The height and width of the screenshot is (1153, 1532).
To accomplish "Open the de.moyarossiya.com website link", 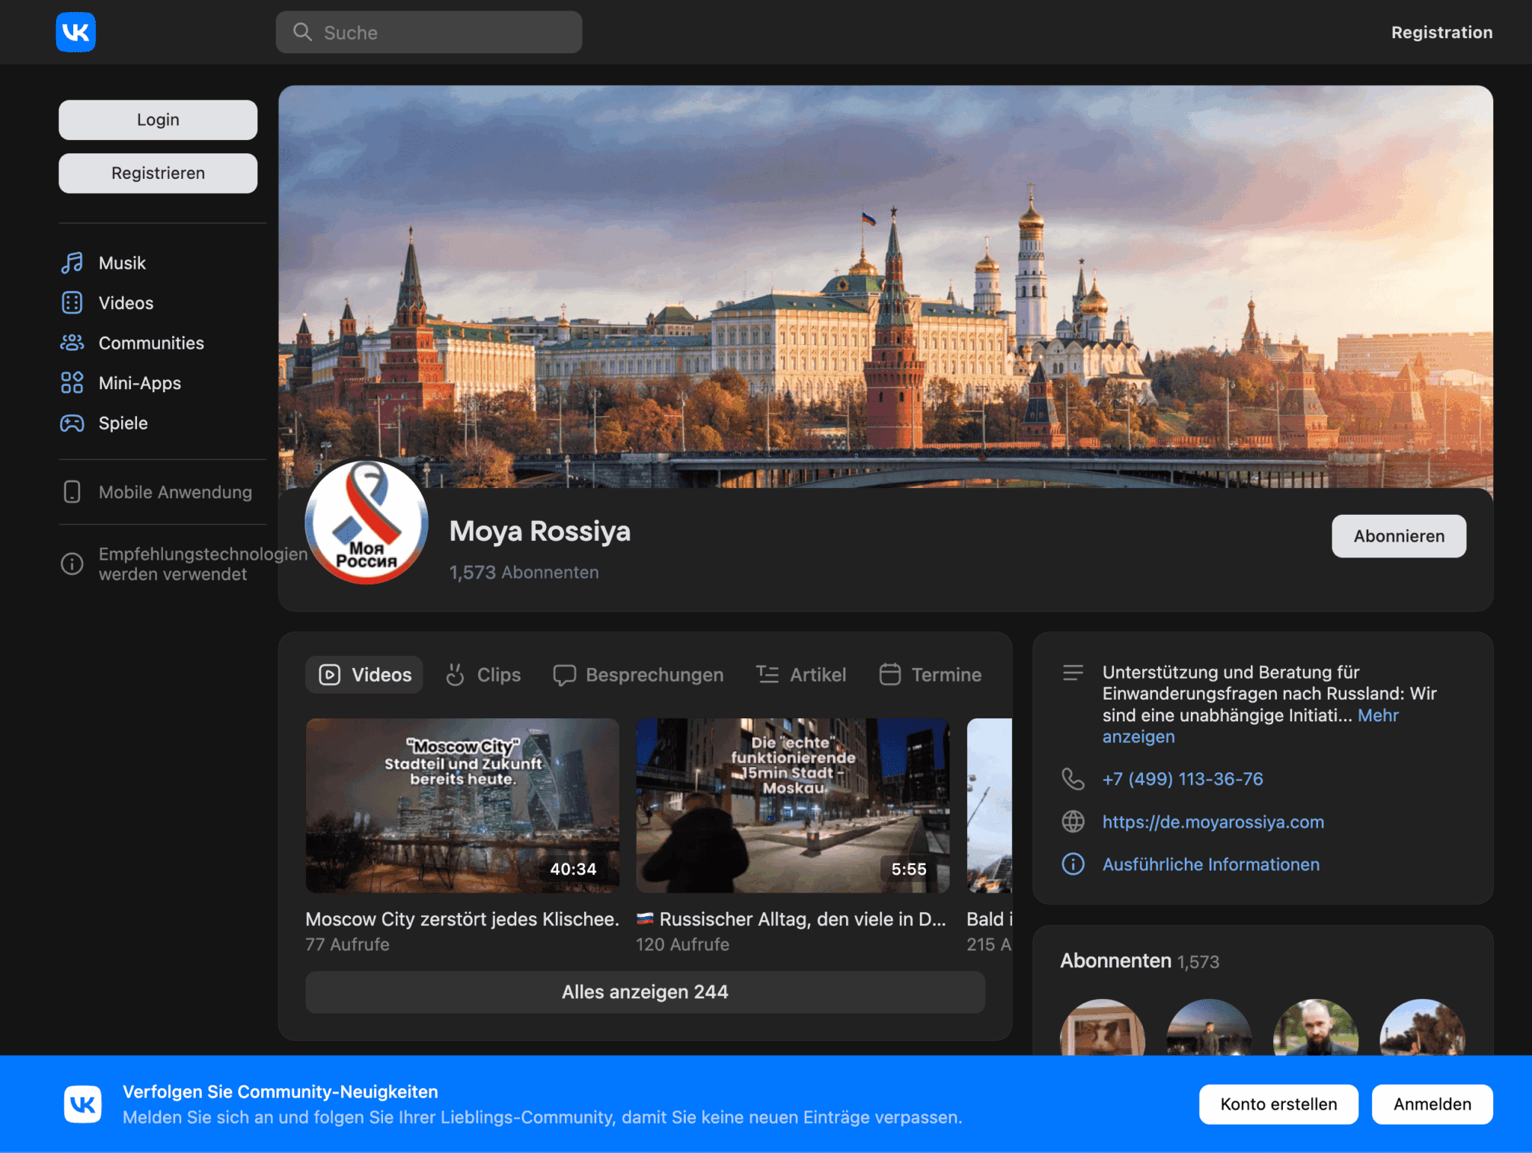I will pyautogui.click(x=1213, y=822).
